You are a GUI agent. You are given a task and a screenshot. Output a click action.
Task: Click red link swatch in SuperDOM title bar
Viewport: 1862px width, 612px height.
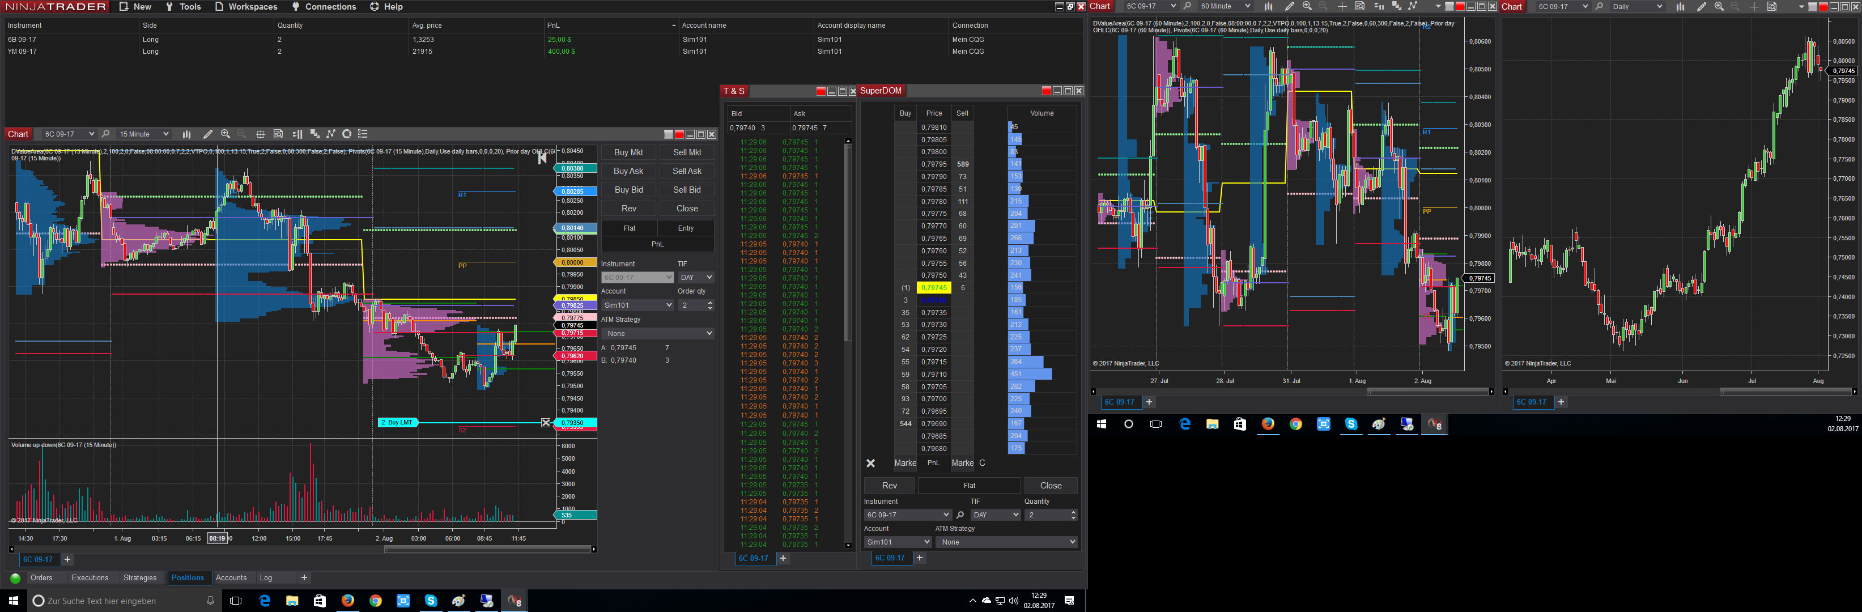pos(1046,91)
